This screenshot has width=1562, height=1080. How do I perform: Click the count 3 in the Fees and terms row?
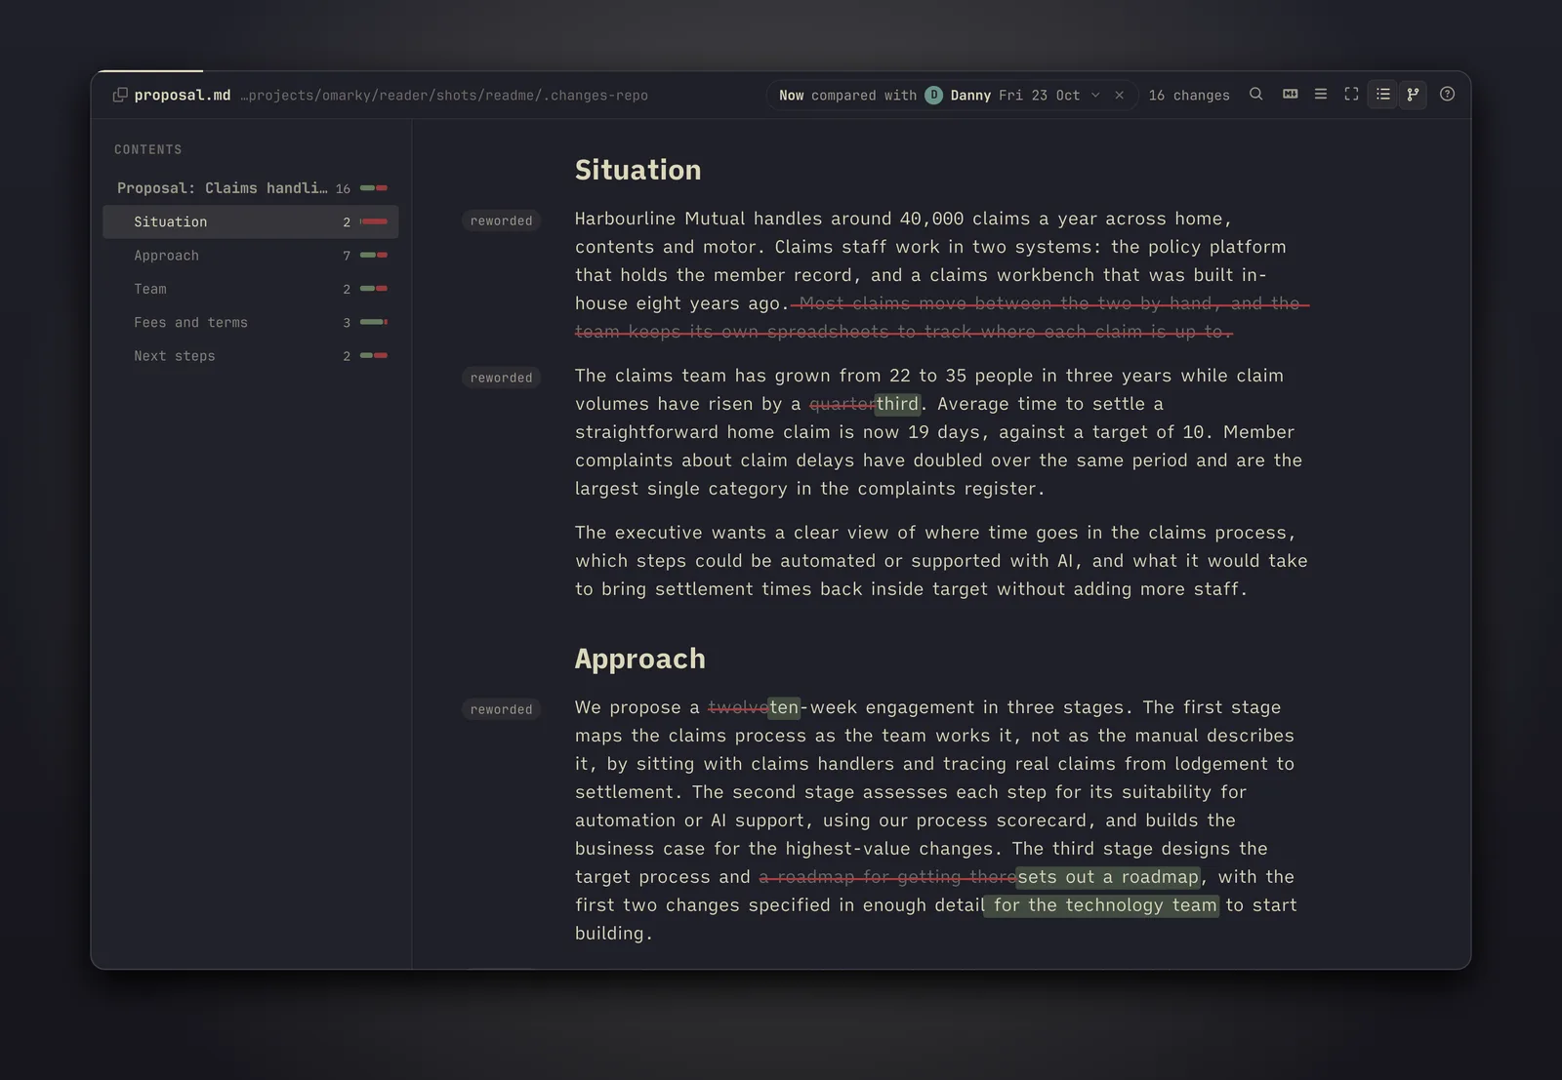[x=347, y=322]
